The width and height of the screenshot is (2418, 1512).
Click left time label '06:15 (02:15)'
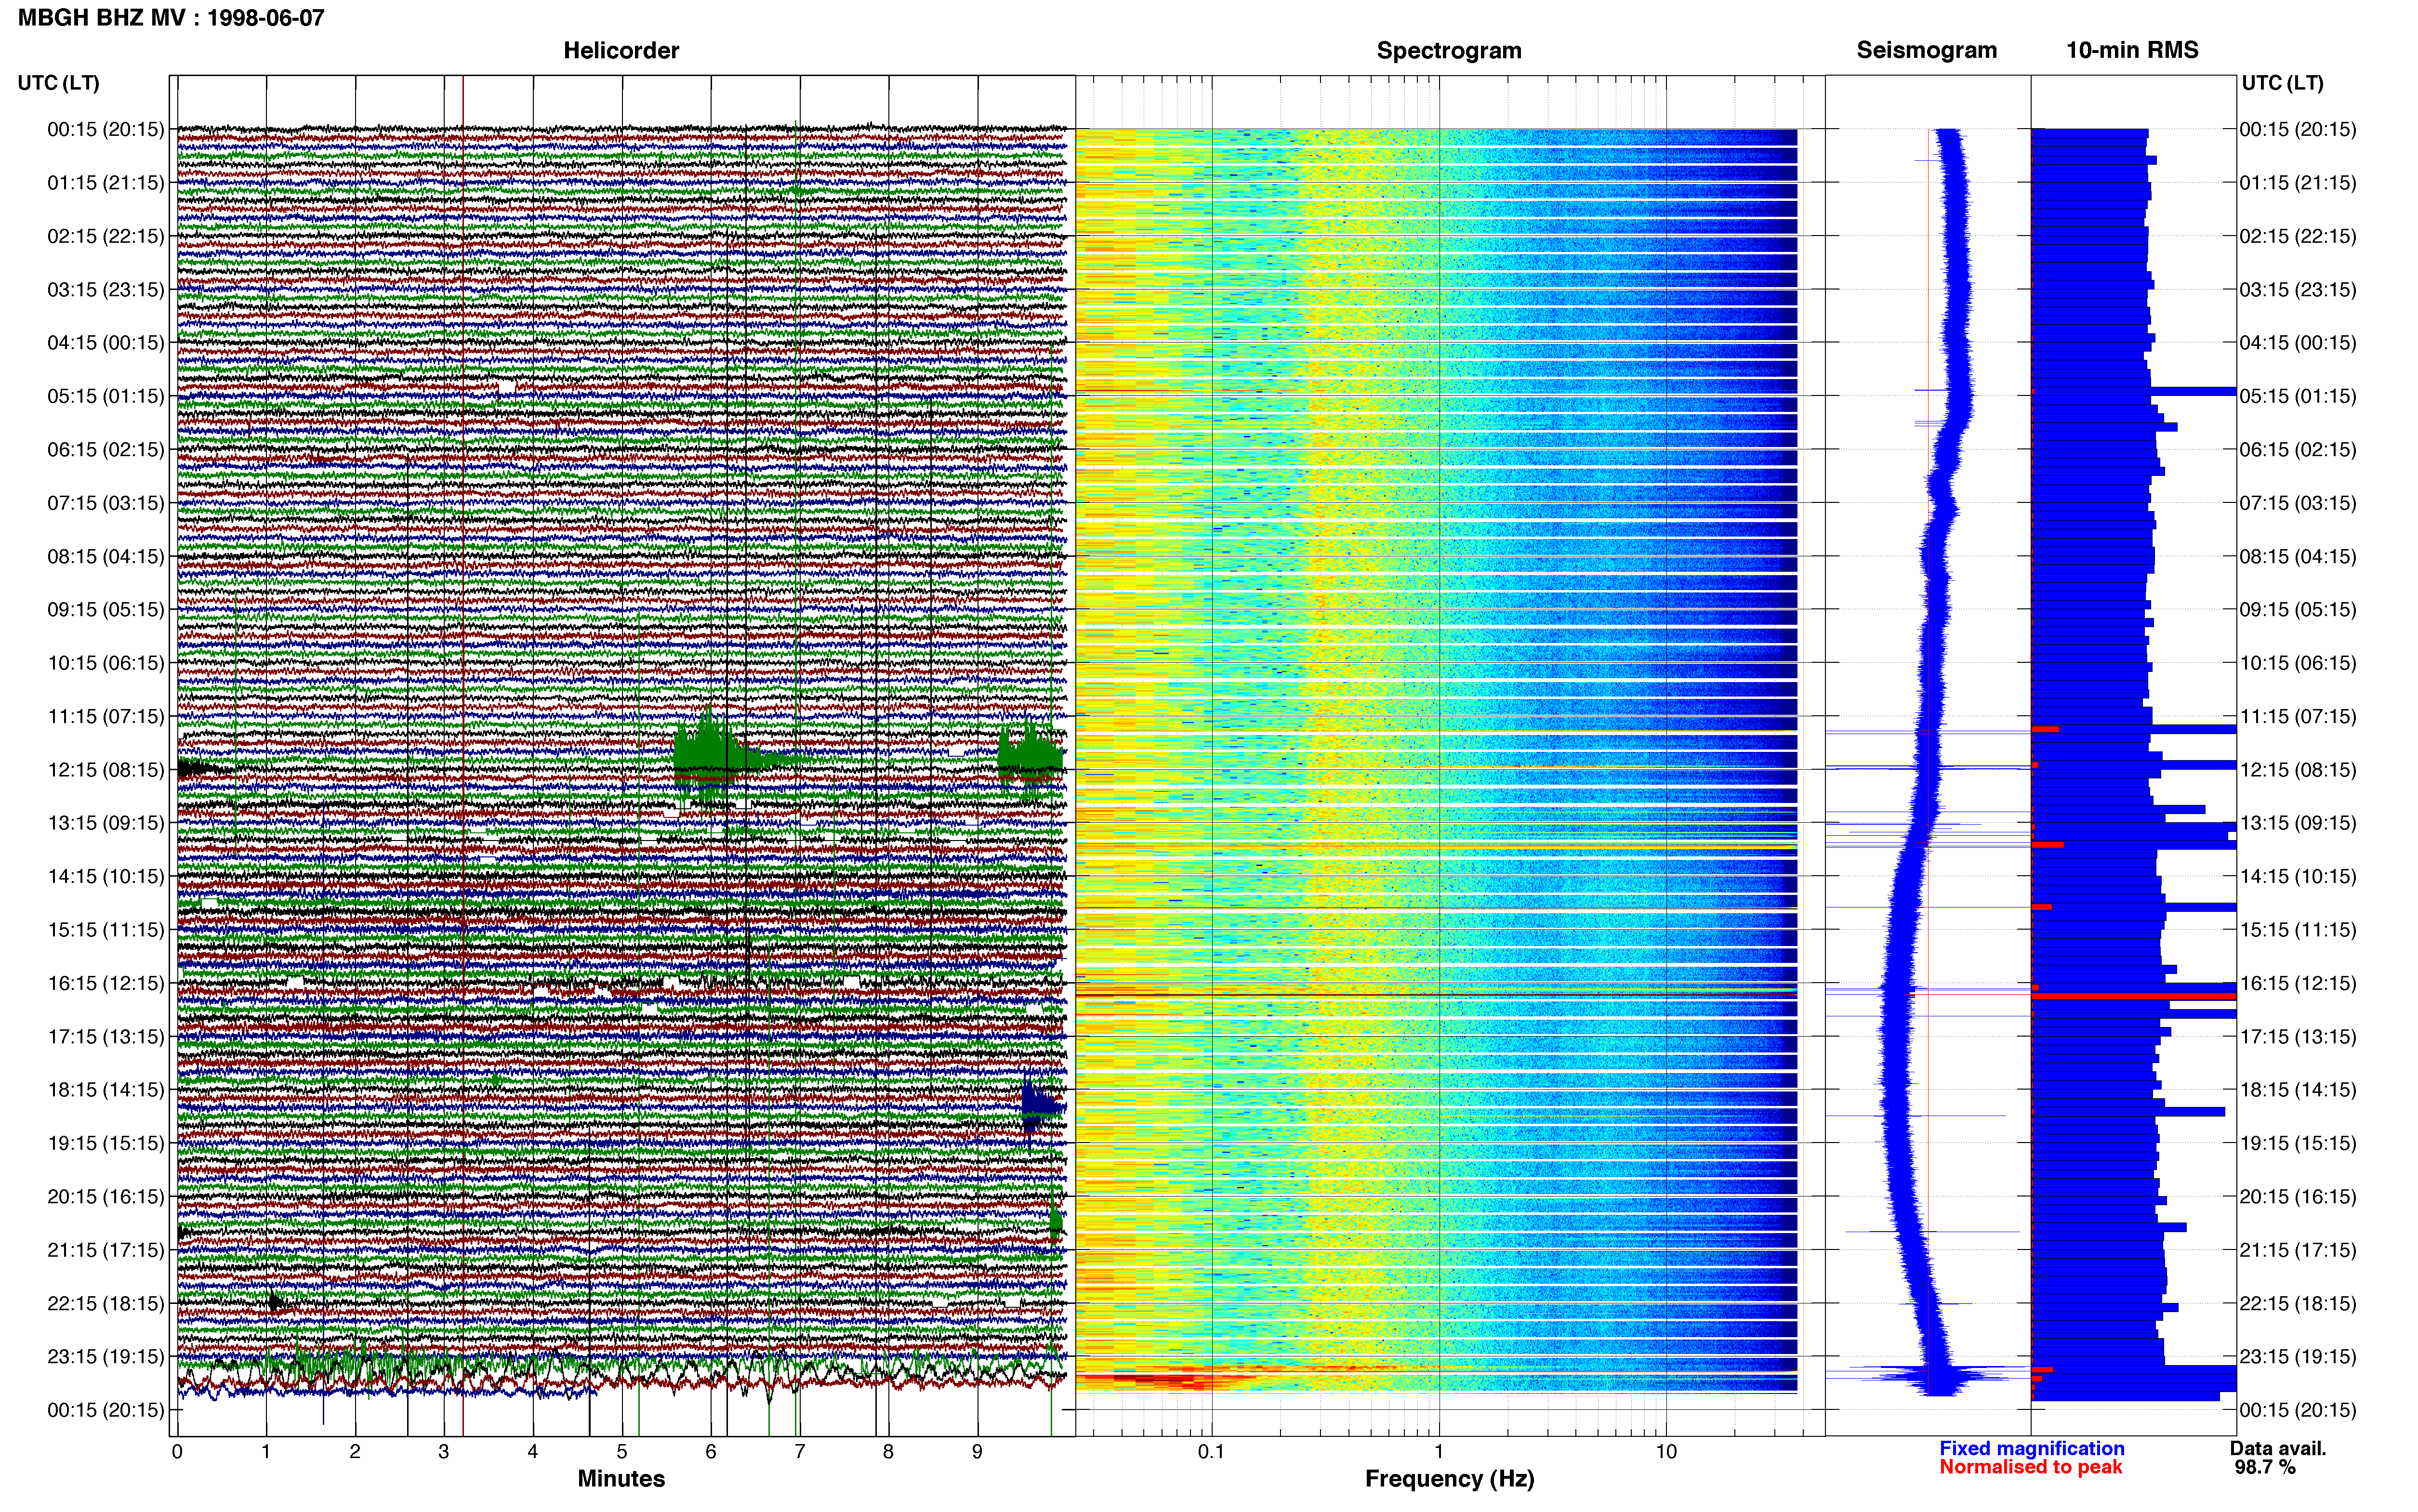point(106,450)
